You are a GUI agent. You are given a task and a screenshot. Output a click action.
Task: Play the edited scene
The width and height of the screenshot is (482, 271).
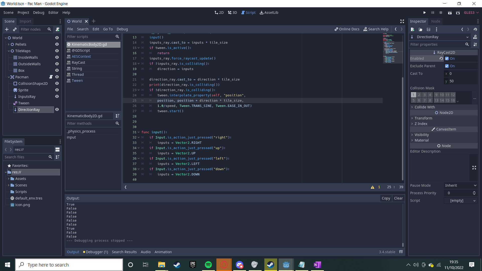[x=450, y=13]
